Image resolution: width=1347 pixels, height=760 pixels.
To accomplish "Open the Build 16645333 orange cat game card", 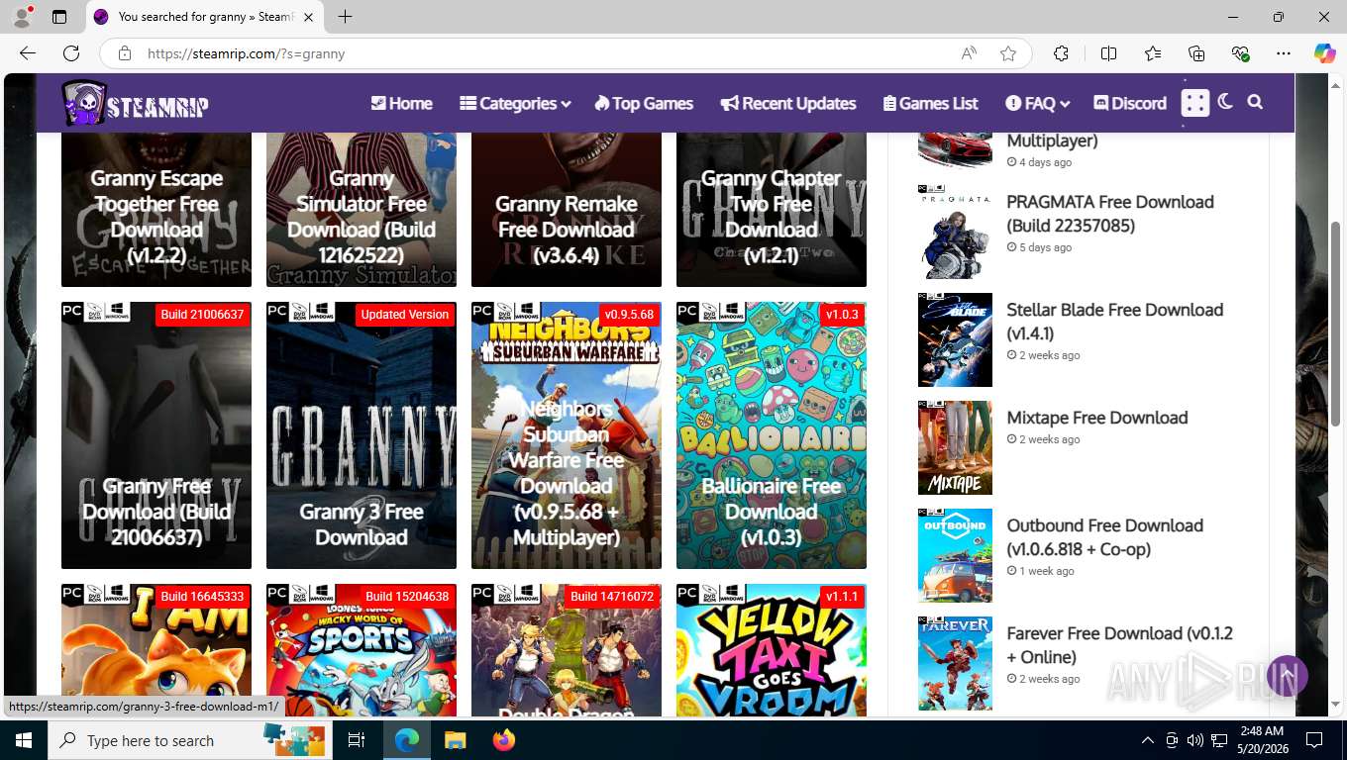I will click(156, 651).
